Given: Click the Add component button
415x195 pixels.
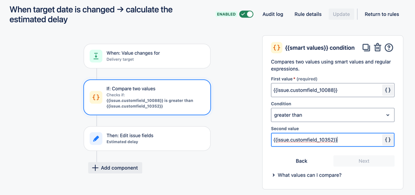Looking at the screenshot, I should (x=115, y=168).
